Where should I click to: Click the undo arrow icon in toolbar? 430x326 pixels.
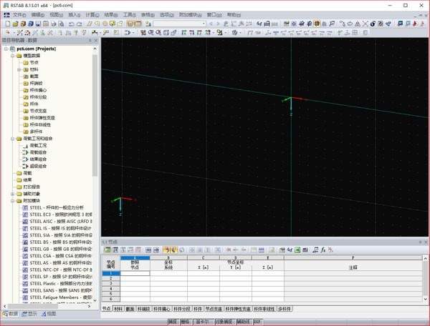[x=70, y=24]
